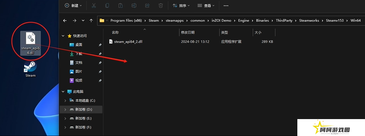Click Binaries in the breadcrumb path
Image resolution: width=365 pixels, height=136 pixels.
(x=263, y=21)
